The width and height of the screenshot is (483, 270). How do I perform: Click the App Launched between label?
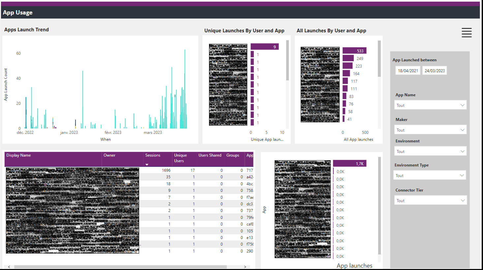click(414, 60)
